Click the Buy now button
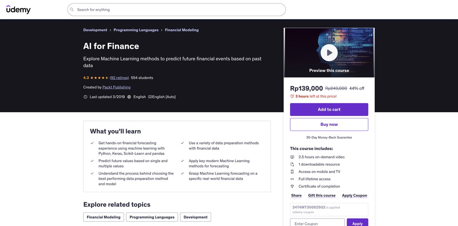The image size is (458, 226). point(329,124)
